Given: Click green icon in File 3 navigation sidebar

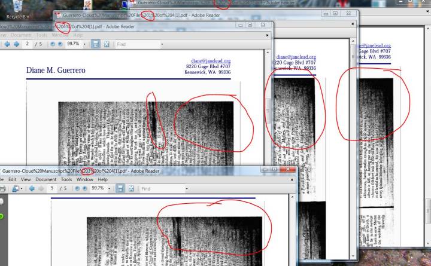Looking at the screenshot, I should [x=1, y=216].
